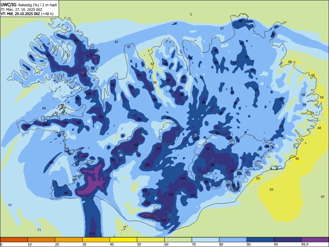Click the title text 'Rakastig (%) í 2 m hæð'
The width and height of the screenshot is (329, 247).
[x=38, y=5]
